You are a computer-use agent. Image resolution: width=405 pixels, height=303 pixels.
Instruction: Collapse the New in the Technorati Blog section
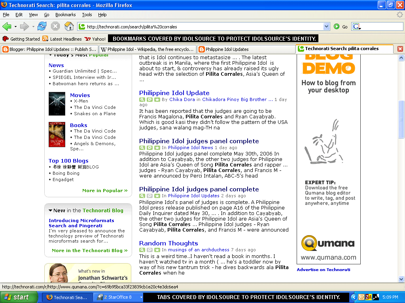coord(50,211)
